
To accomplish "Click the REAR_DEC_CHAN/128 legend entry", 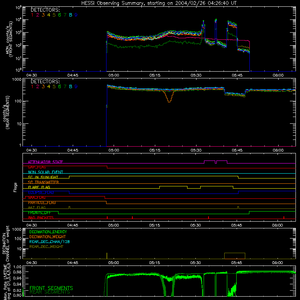I will point(49,241).
